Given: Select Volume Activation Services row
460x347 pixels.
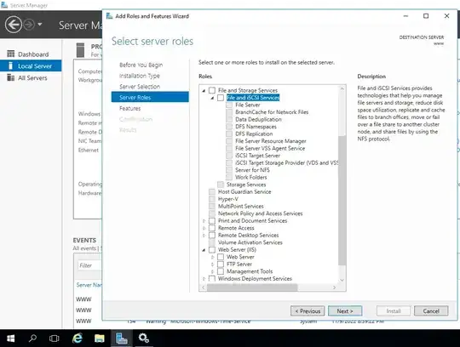Looking at the screenshot, I should pyautogui.click(x=250, y=242).
